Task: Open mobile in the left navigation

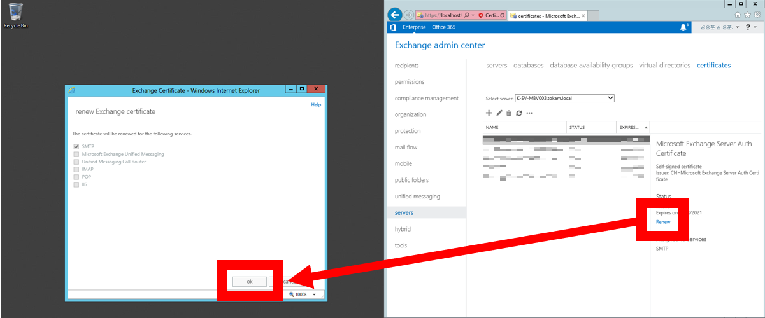Action: click(x=403, y=163)
